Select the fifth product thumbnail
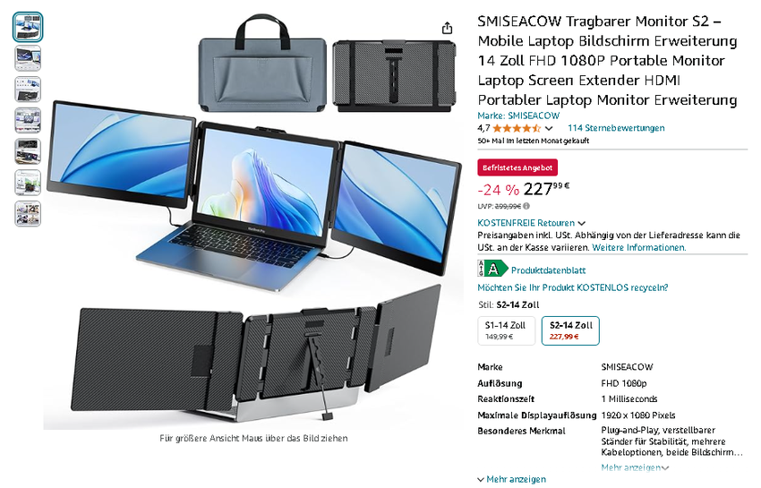The height and width of the screenshot is (488, 761). pos(28,151)
